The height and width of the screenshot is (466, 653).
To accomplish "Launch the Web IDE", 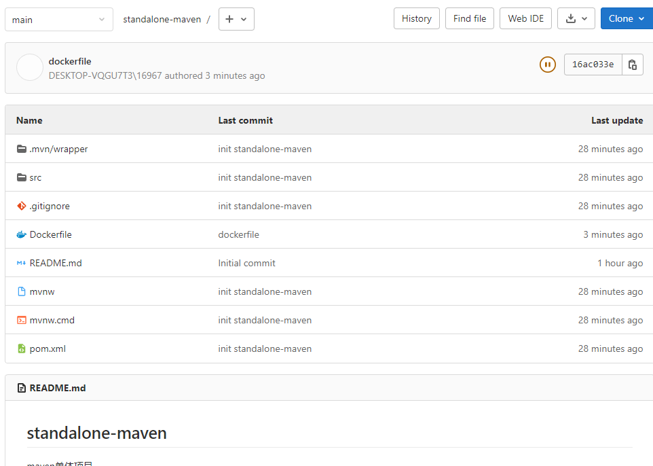I will tap(525, 19).
